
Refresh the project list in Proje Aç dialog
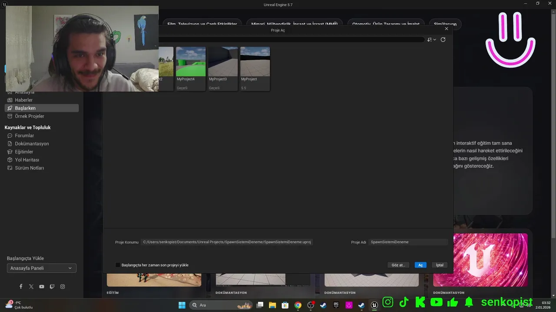[x=443, y=39]
